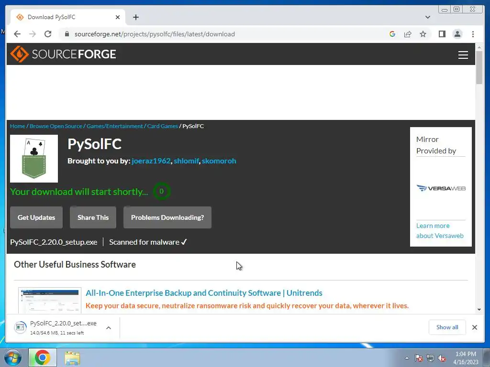Click the address bar URL

click(x=155, y=34)
